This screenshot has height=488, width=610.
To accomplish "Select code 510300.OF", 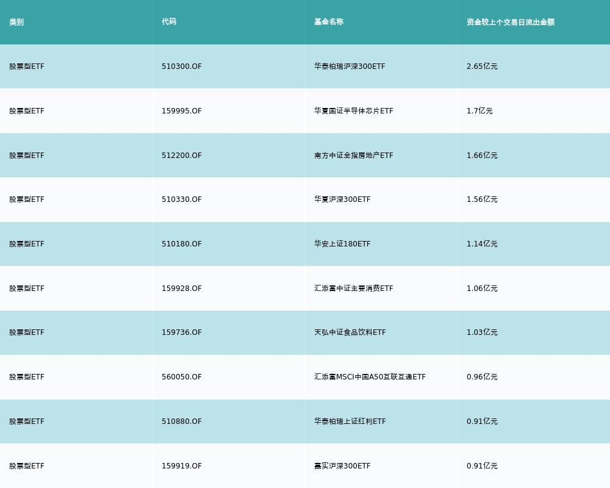I will tap(182, 66).
